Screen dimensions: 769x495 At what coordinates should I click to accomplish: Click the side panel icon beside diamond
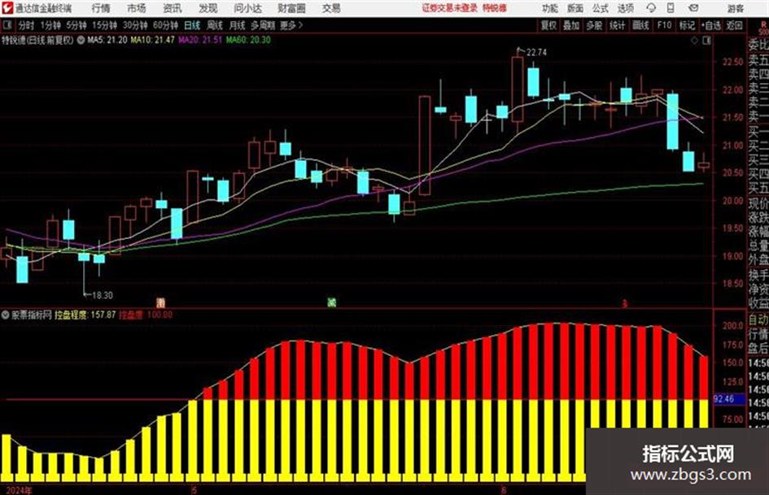pos(706,41)
